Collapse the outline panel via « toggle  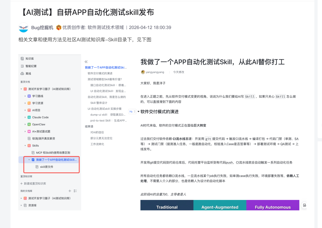[x=86, y=61]
